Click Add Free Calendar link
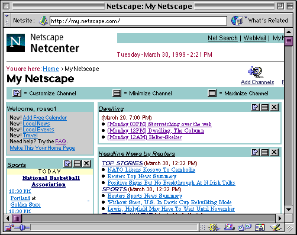Image resolution: width=297 pixels, height=235 pixels. coord(45,118)
